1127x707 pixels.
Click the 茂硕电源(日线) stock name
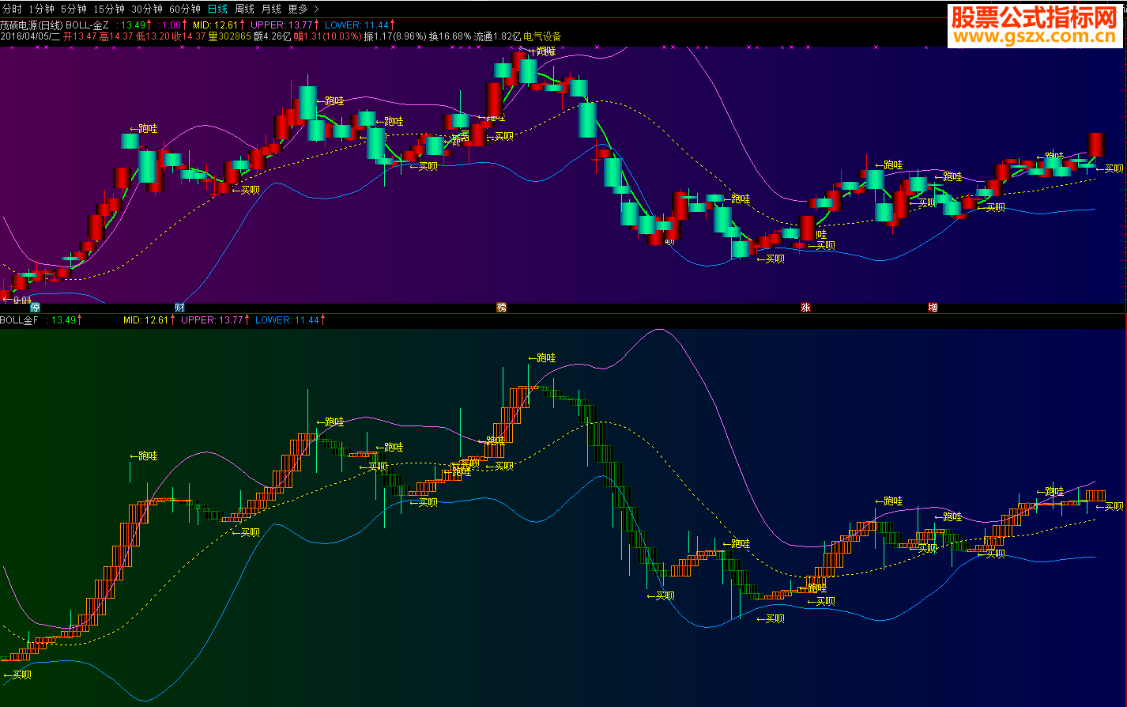pyautogui.click(x=31, y=25)
